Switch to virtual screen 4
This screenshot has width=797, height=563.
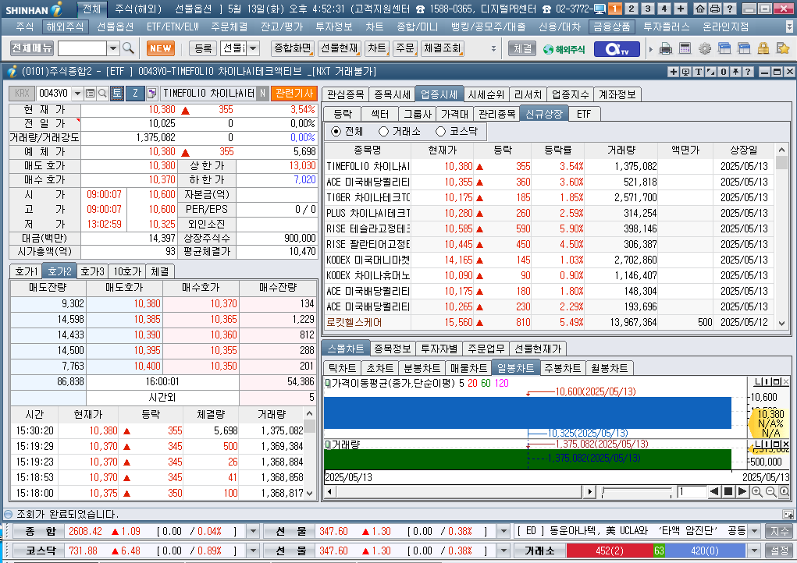pos(664,9)
